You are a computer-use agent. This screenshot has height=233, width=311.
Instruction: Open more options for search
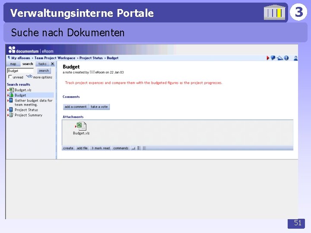coord(42,77)
